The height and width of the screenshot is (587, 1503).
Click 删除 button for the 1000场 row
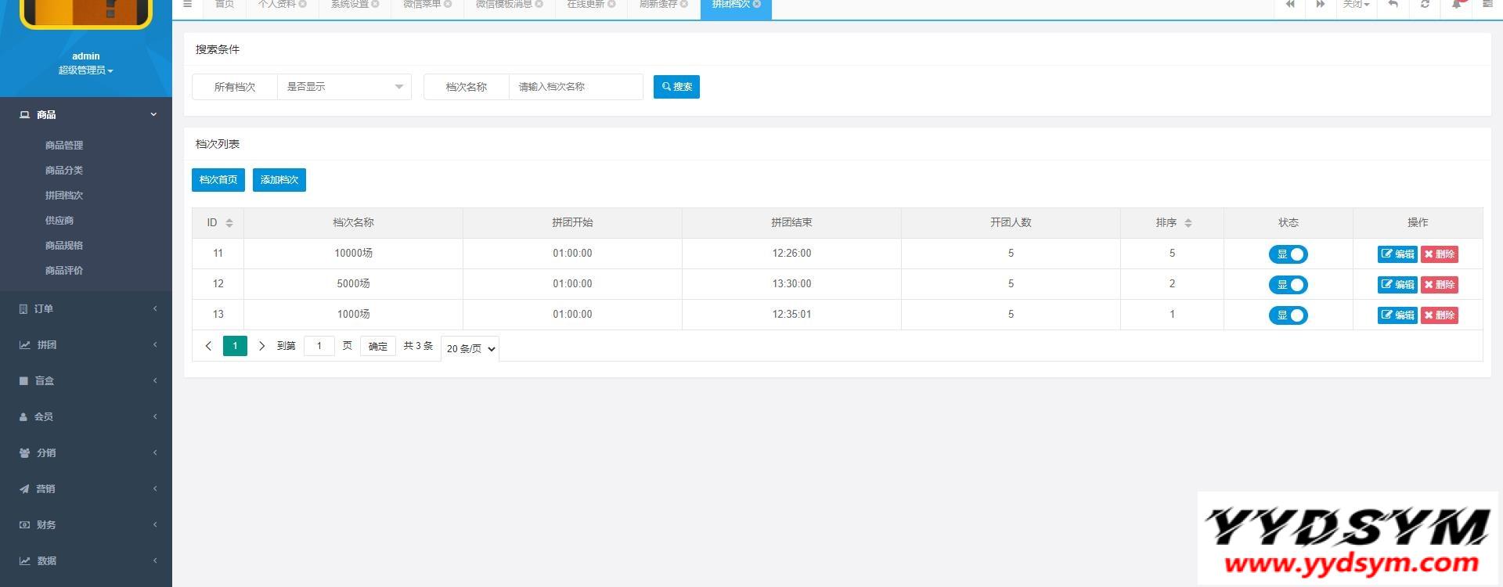1439,315
